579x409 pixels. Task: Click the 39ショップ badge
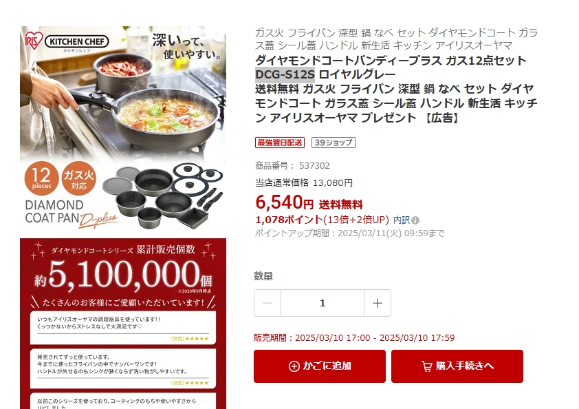click(x=334, y=143)
